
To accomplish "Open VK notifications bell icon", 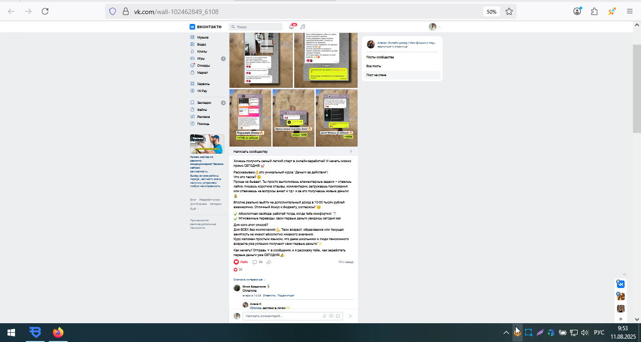I will click(x=291, y=27).
